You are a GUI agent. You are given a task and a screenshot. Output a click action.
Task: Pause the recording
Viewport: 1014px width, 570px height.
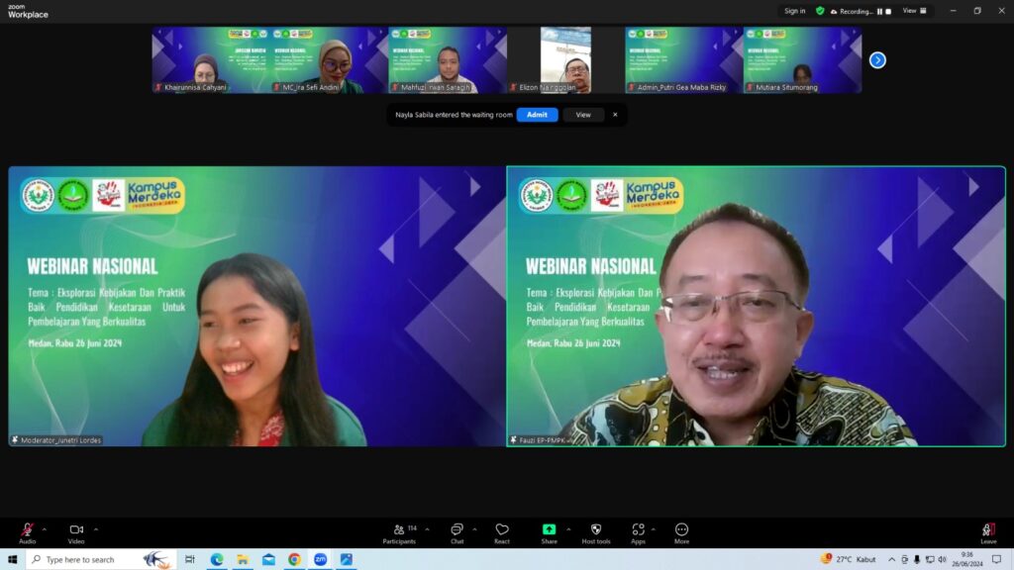879,12
